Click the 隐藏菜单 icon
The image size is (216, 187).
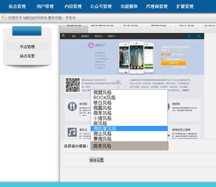coord(4,17)
